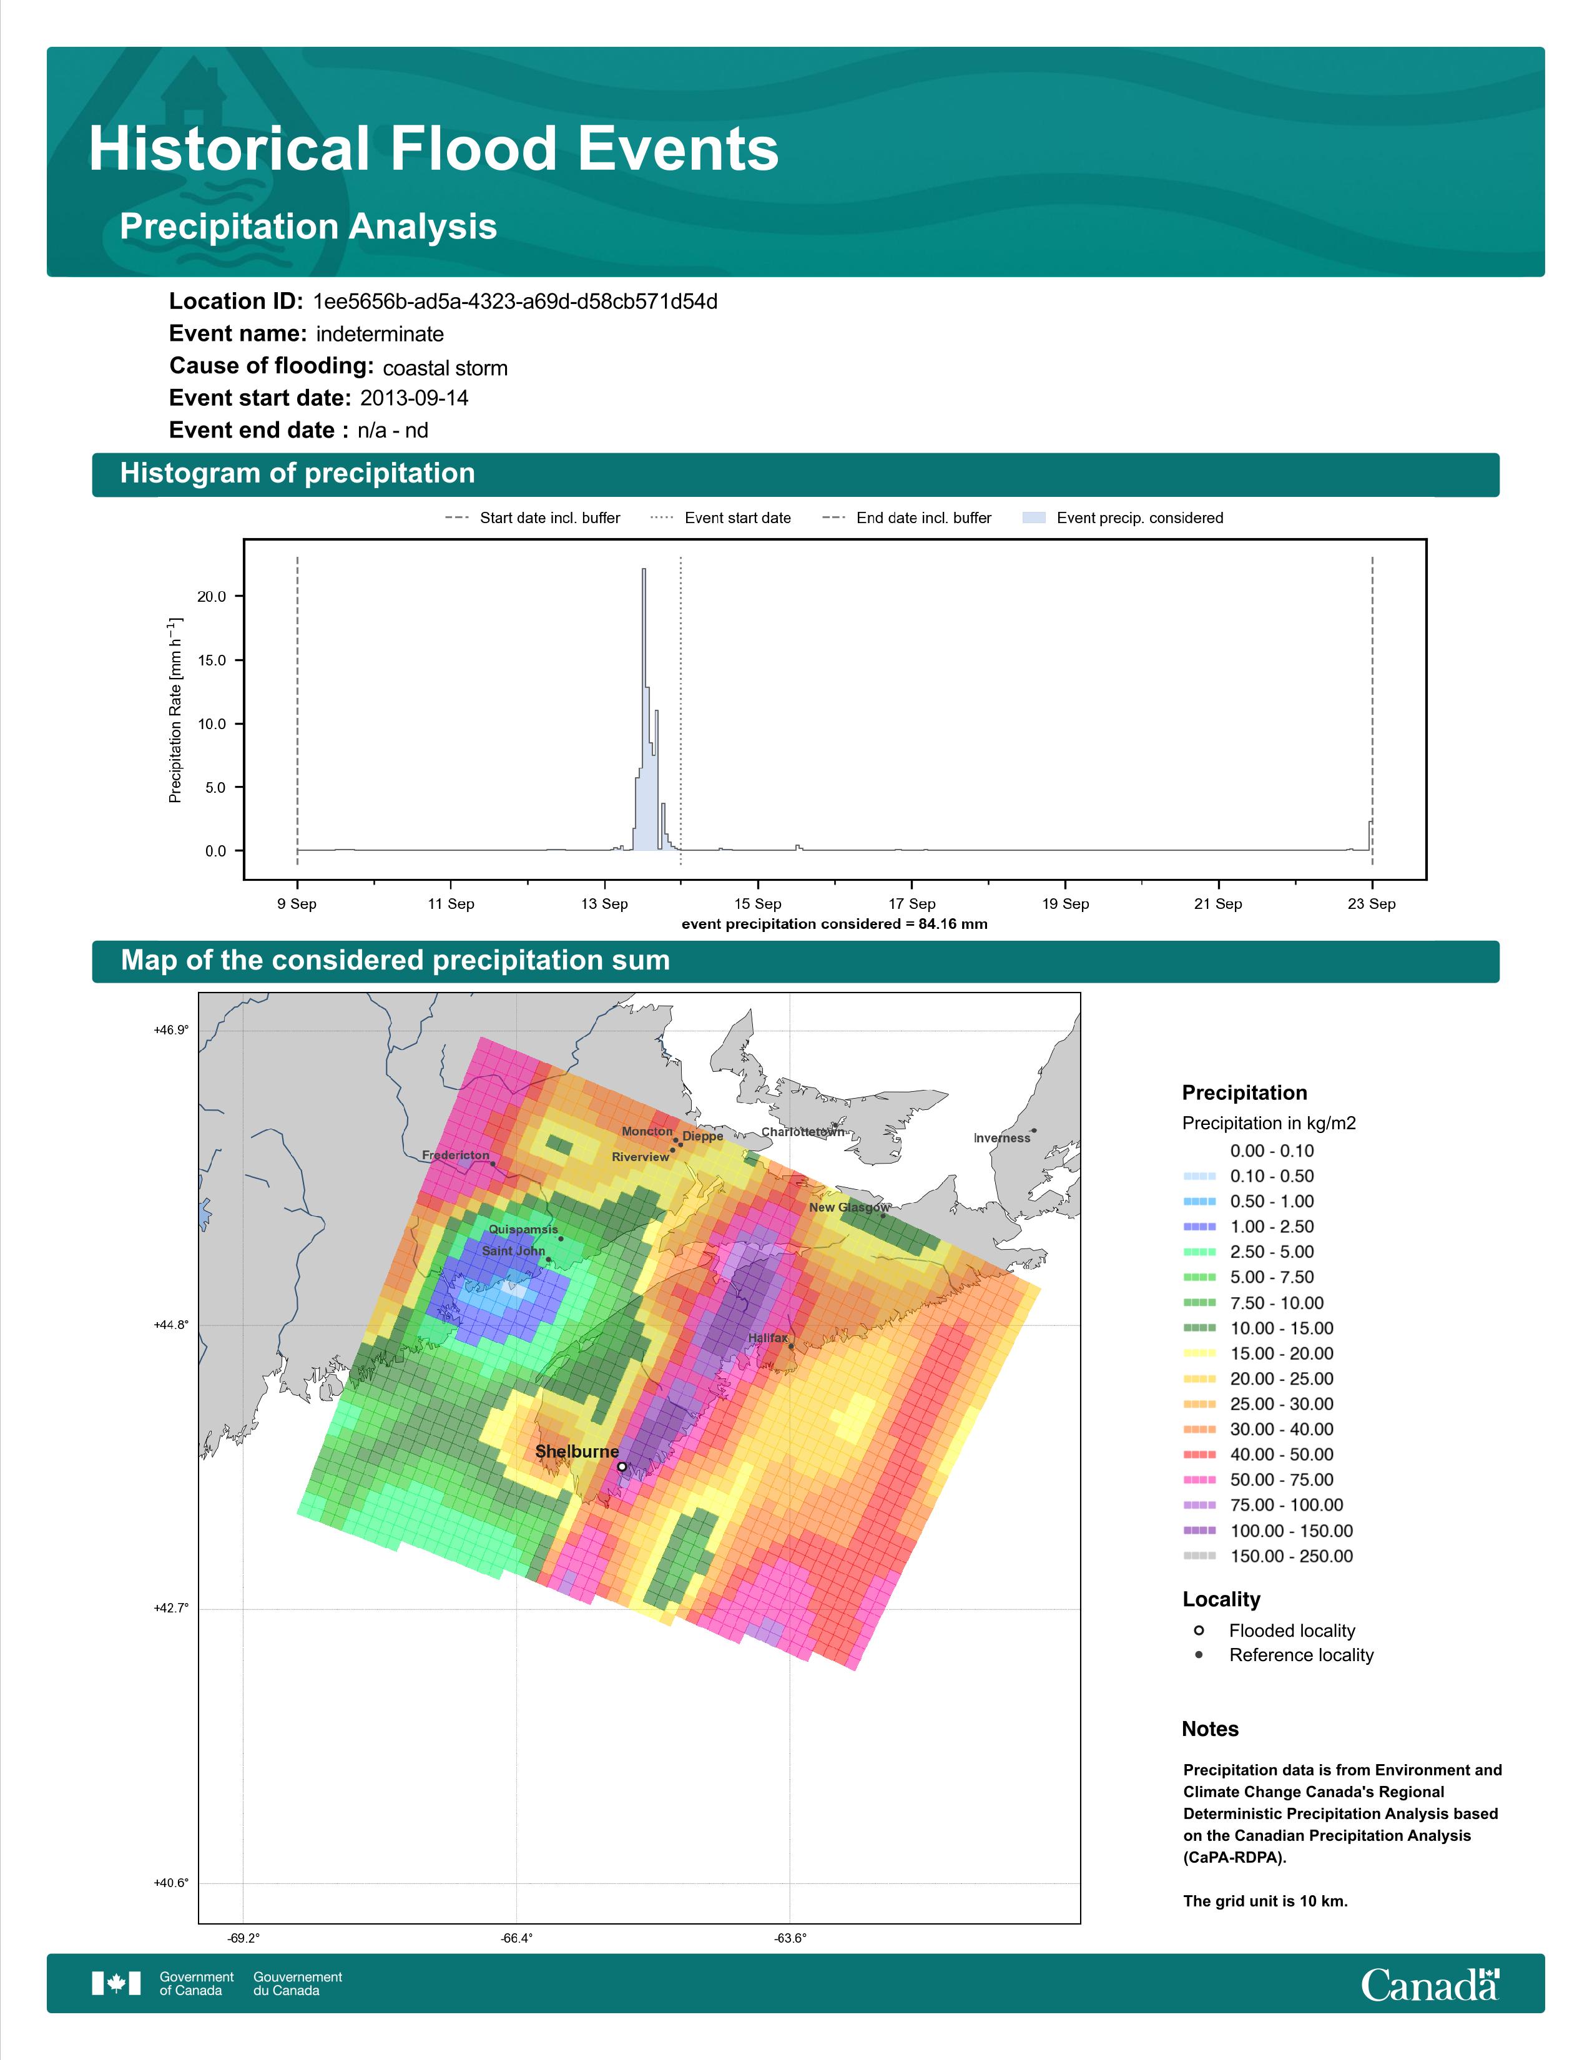Screen dimensions: 1592x2060
Task: Click the 'Start date incl. buffer' legend entry
Action: (532, 518)
